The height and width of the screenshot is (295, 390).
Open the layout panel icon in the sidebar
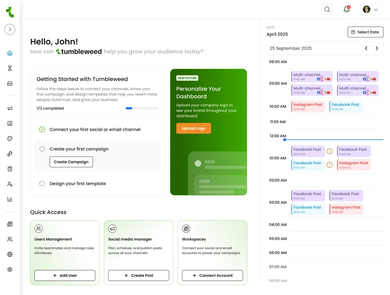(10, 123)
